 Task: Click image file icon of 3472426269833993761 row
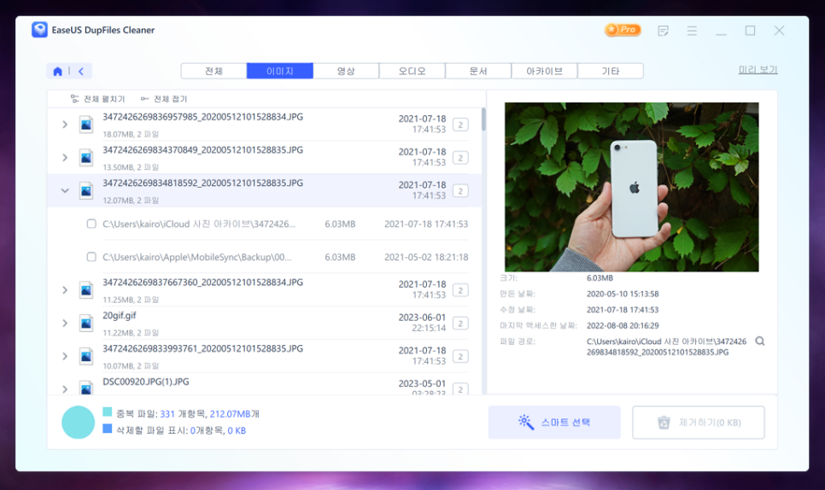click(86, 357)
